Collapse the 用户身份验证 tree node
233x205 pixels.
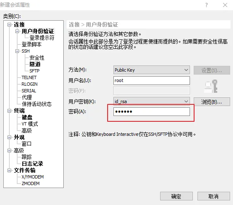(x=17, y=31)
